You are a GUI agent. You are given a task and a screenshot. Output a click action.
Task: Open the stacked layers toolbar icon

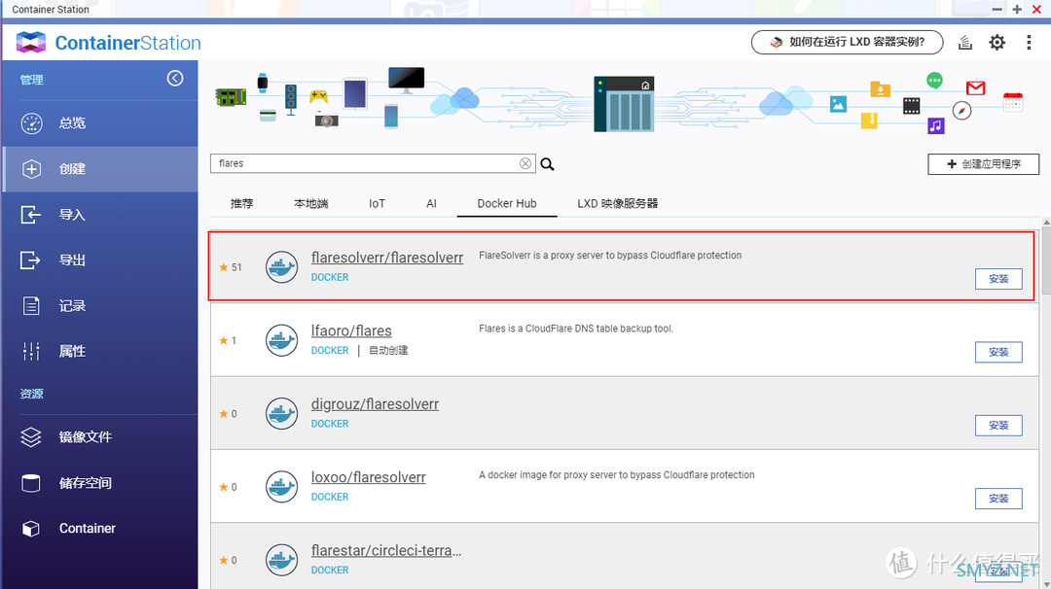(965, 43)
